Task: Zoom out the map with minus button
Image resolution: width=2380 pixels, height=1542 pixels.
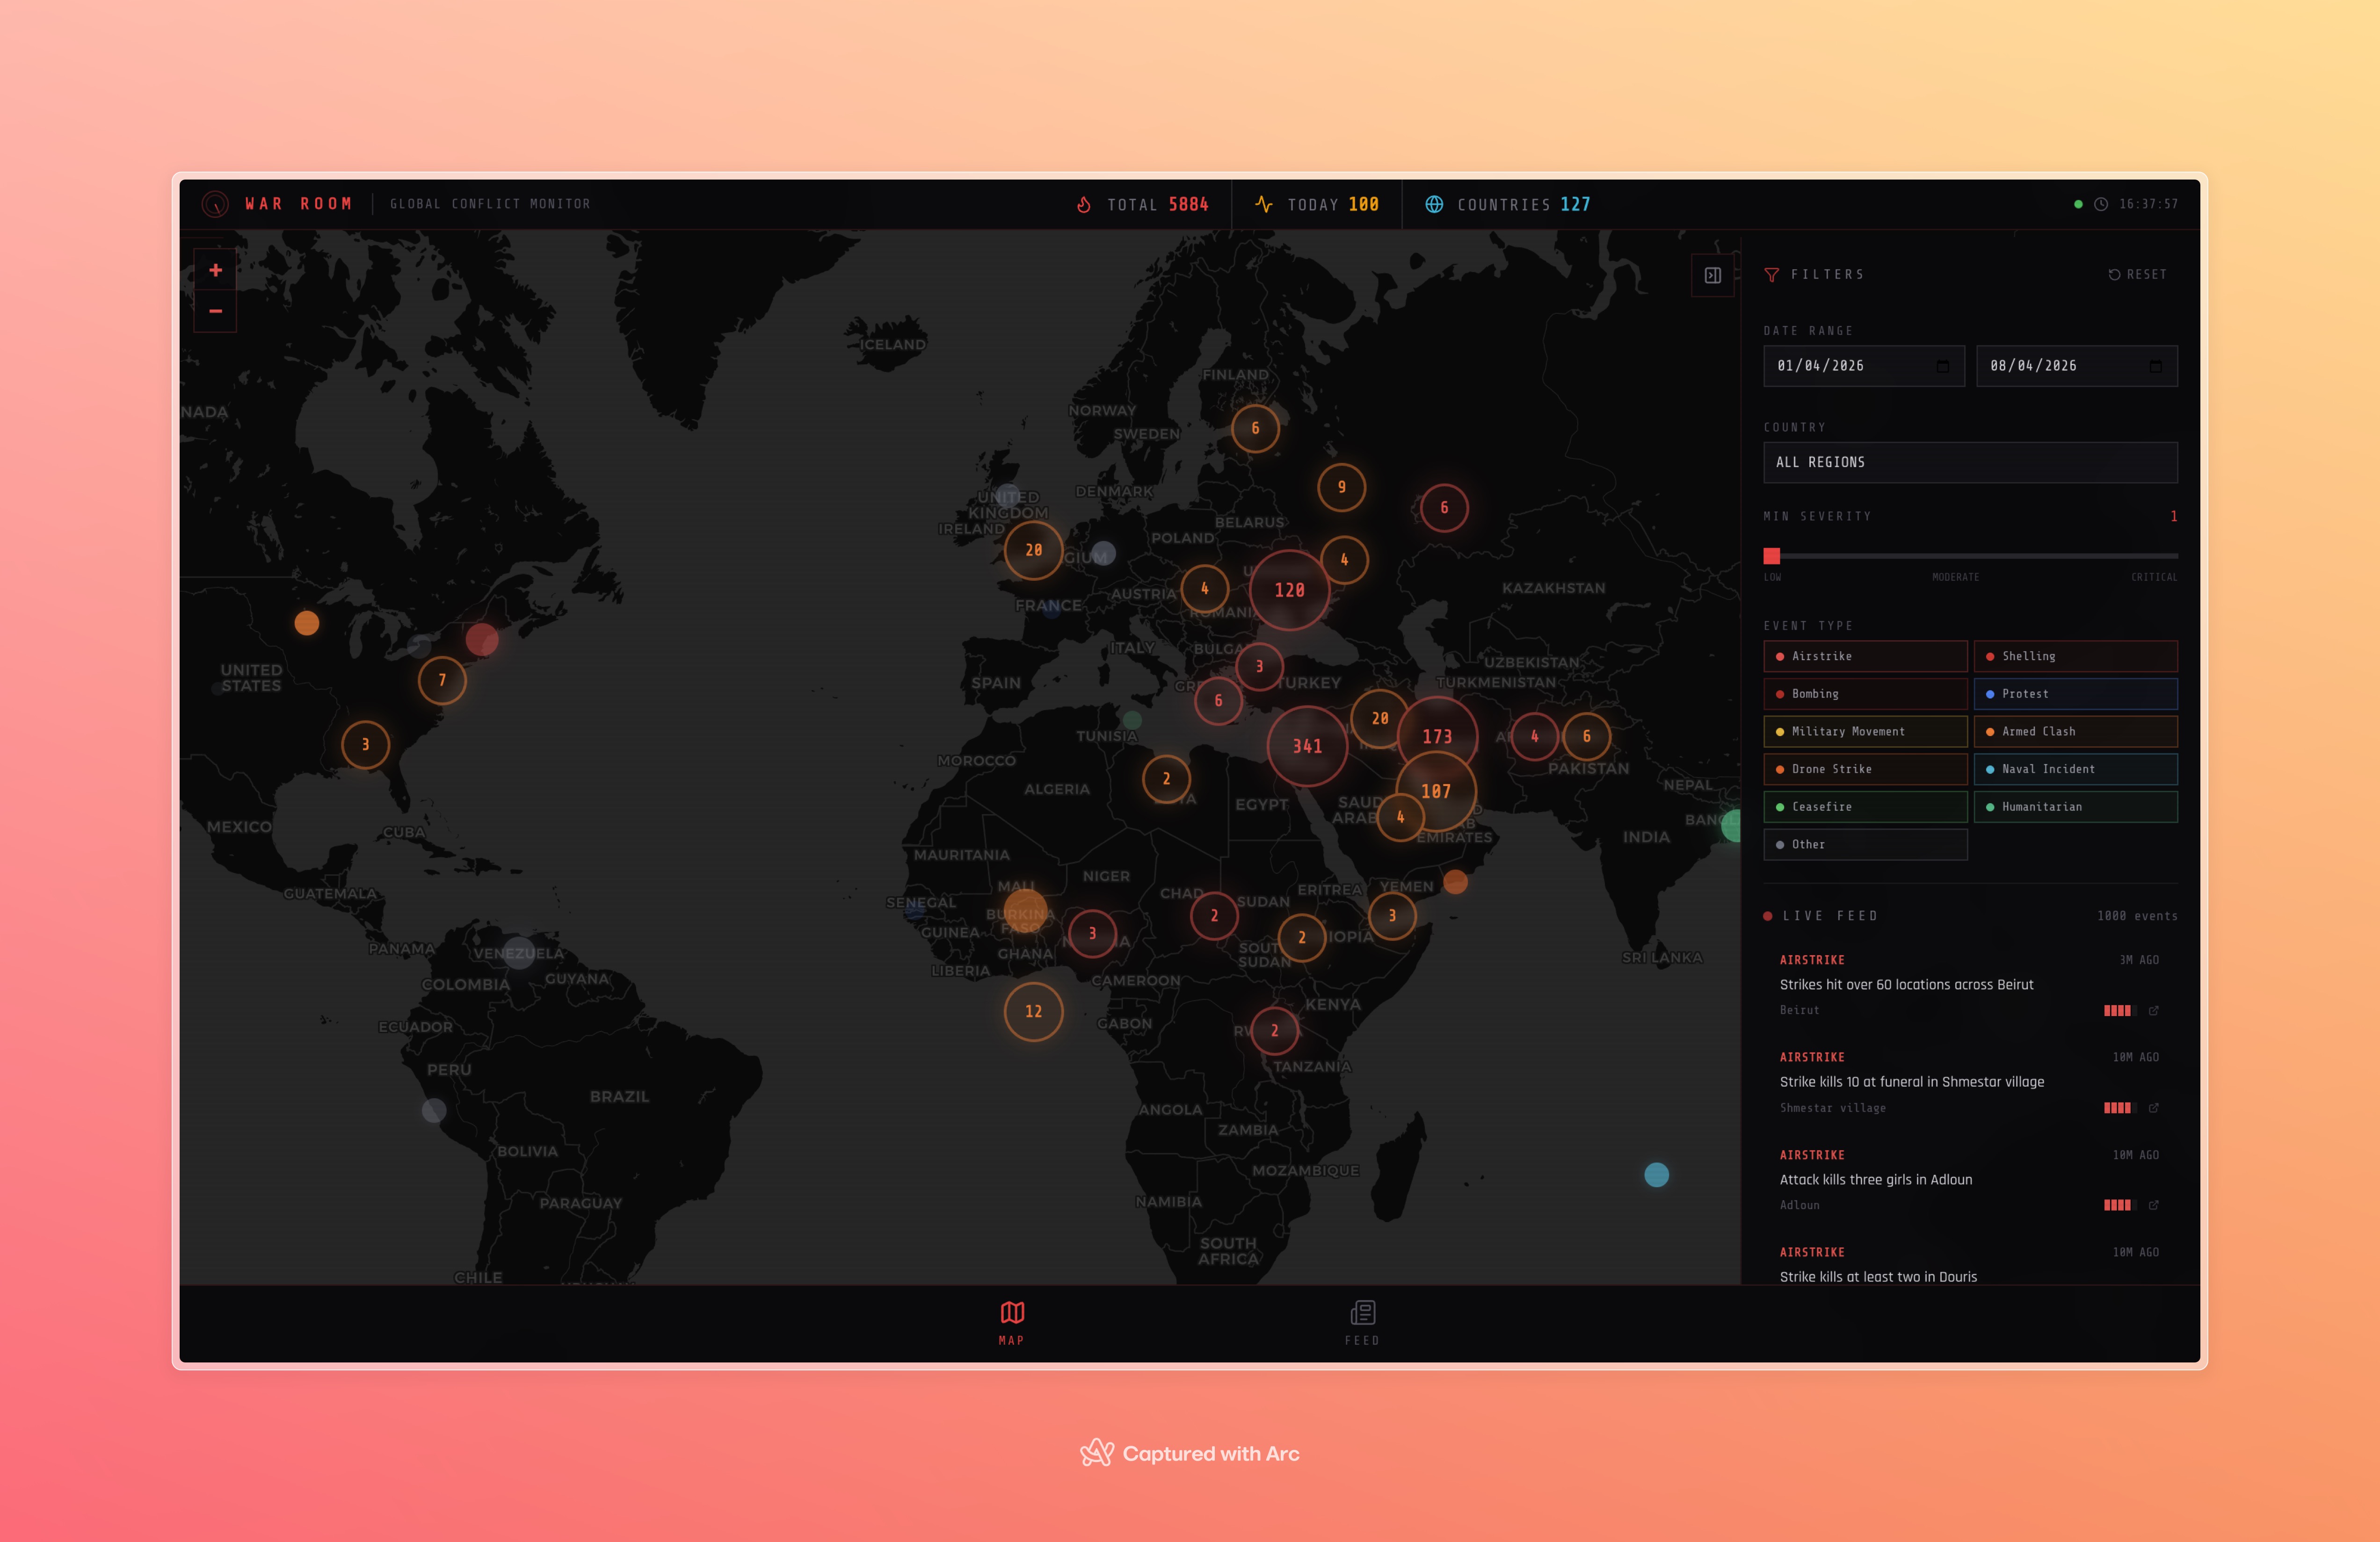Action: pyautogui.click(x=215, y=311)
